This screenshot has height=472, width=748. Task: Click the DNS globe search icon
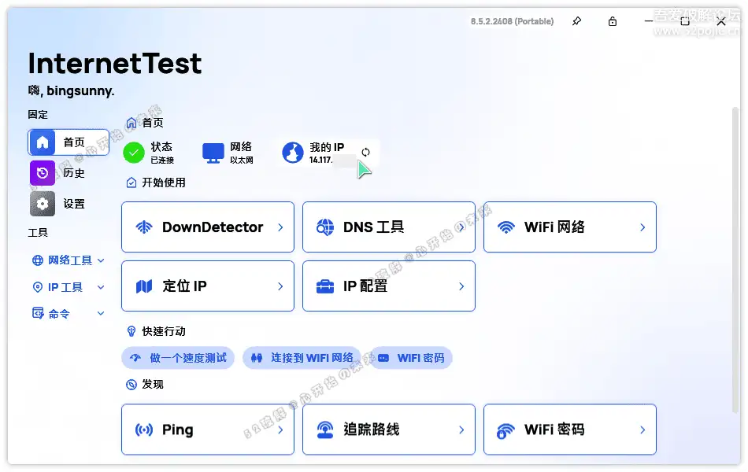tap(325, 227)
